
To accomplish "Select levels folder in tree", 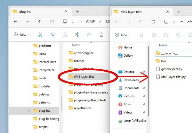I will point(40,78).
